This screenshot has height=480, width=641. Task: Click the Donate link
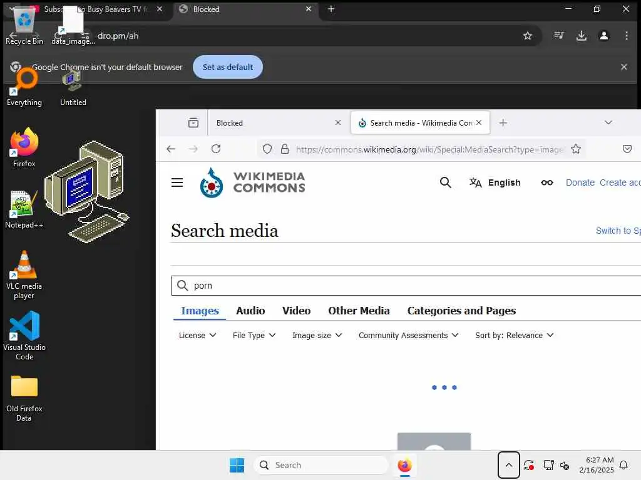(x=580, y=182)
